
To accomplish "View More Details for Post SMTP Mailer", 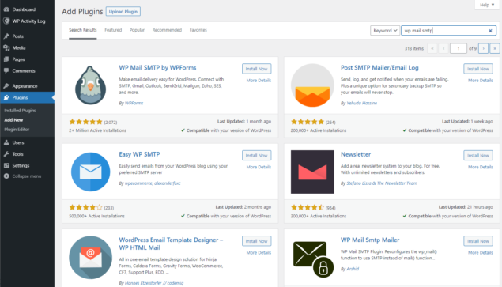I will 480,81.
